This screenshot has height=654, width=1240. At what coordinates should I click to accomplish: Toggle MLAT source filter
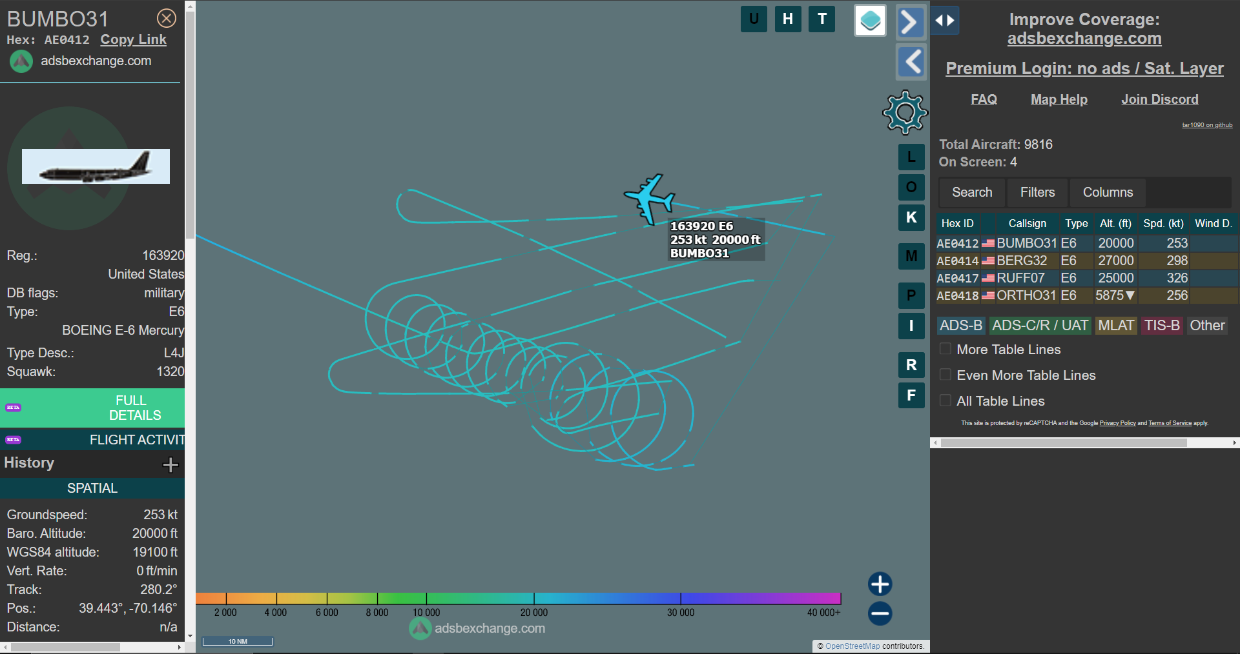(1116, 326)
